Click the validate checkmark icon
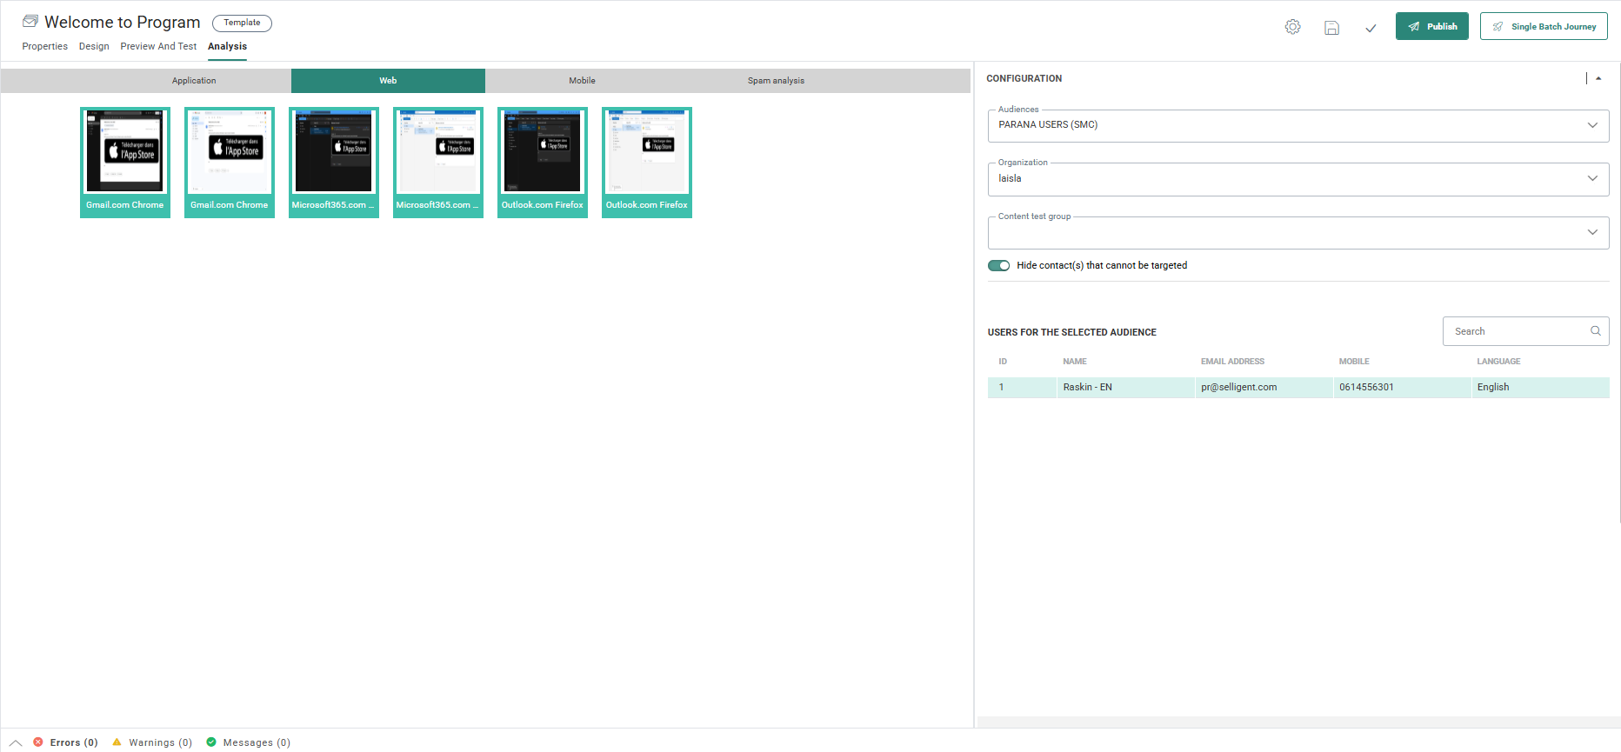The height and width of the screenshot is (752, 1621). [x=1371, y=28]
